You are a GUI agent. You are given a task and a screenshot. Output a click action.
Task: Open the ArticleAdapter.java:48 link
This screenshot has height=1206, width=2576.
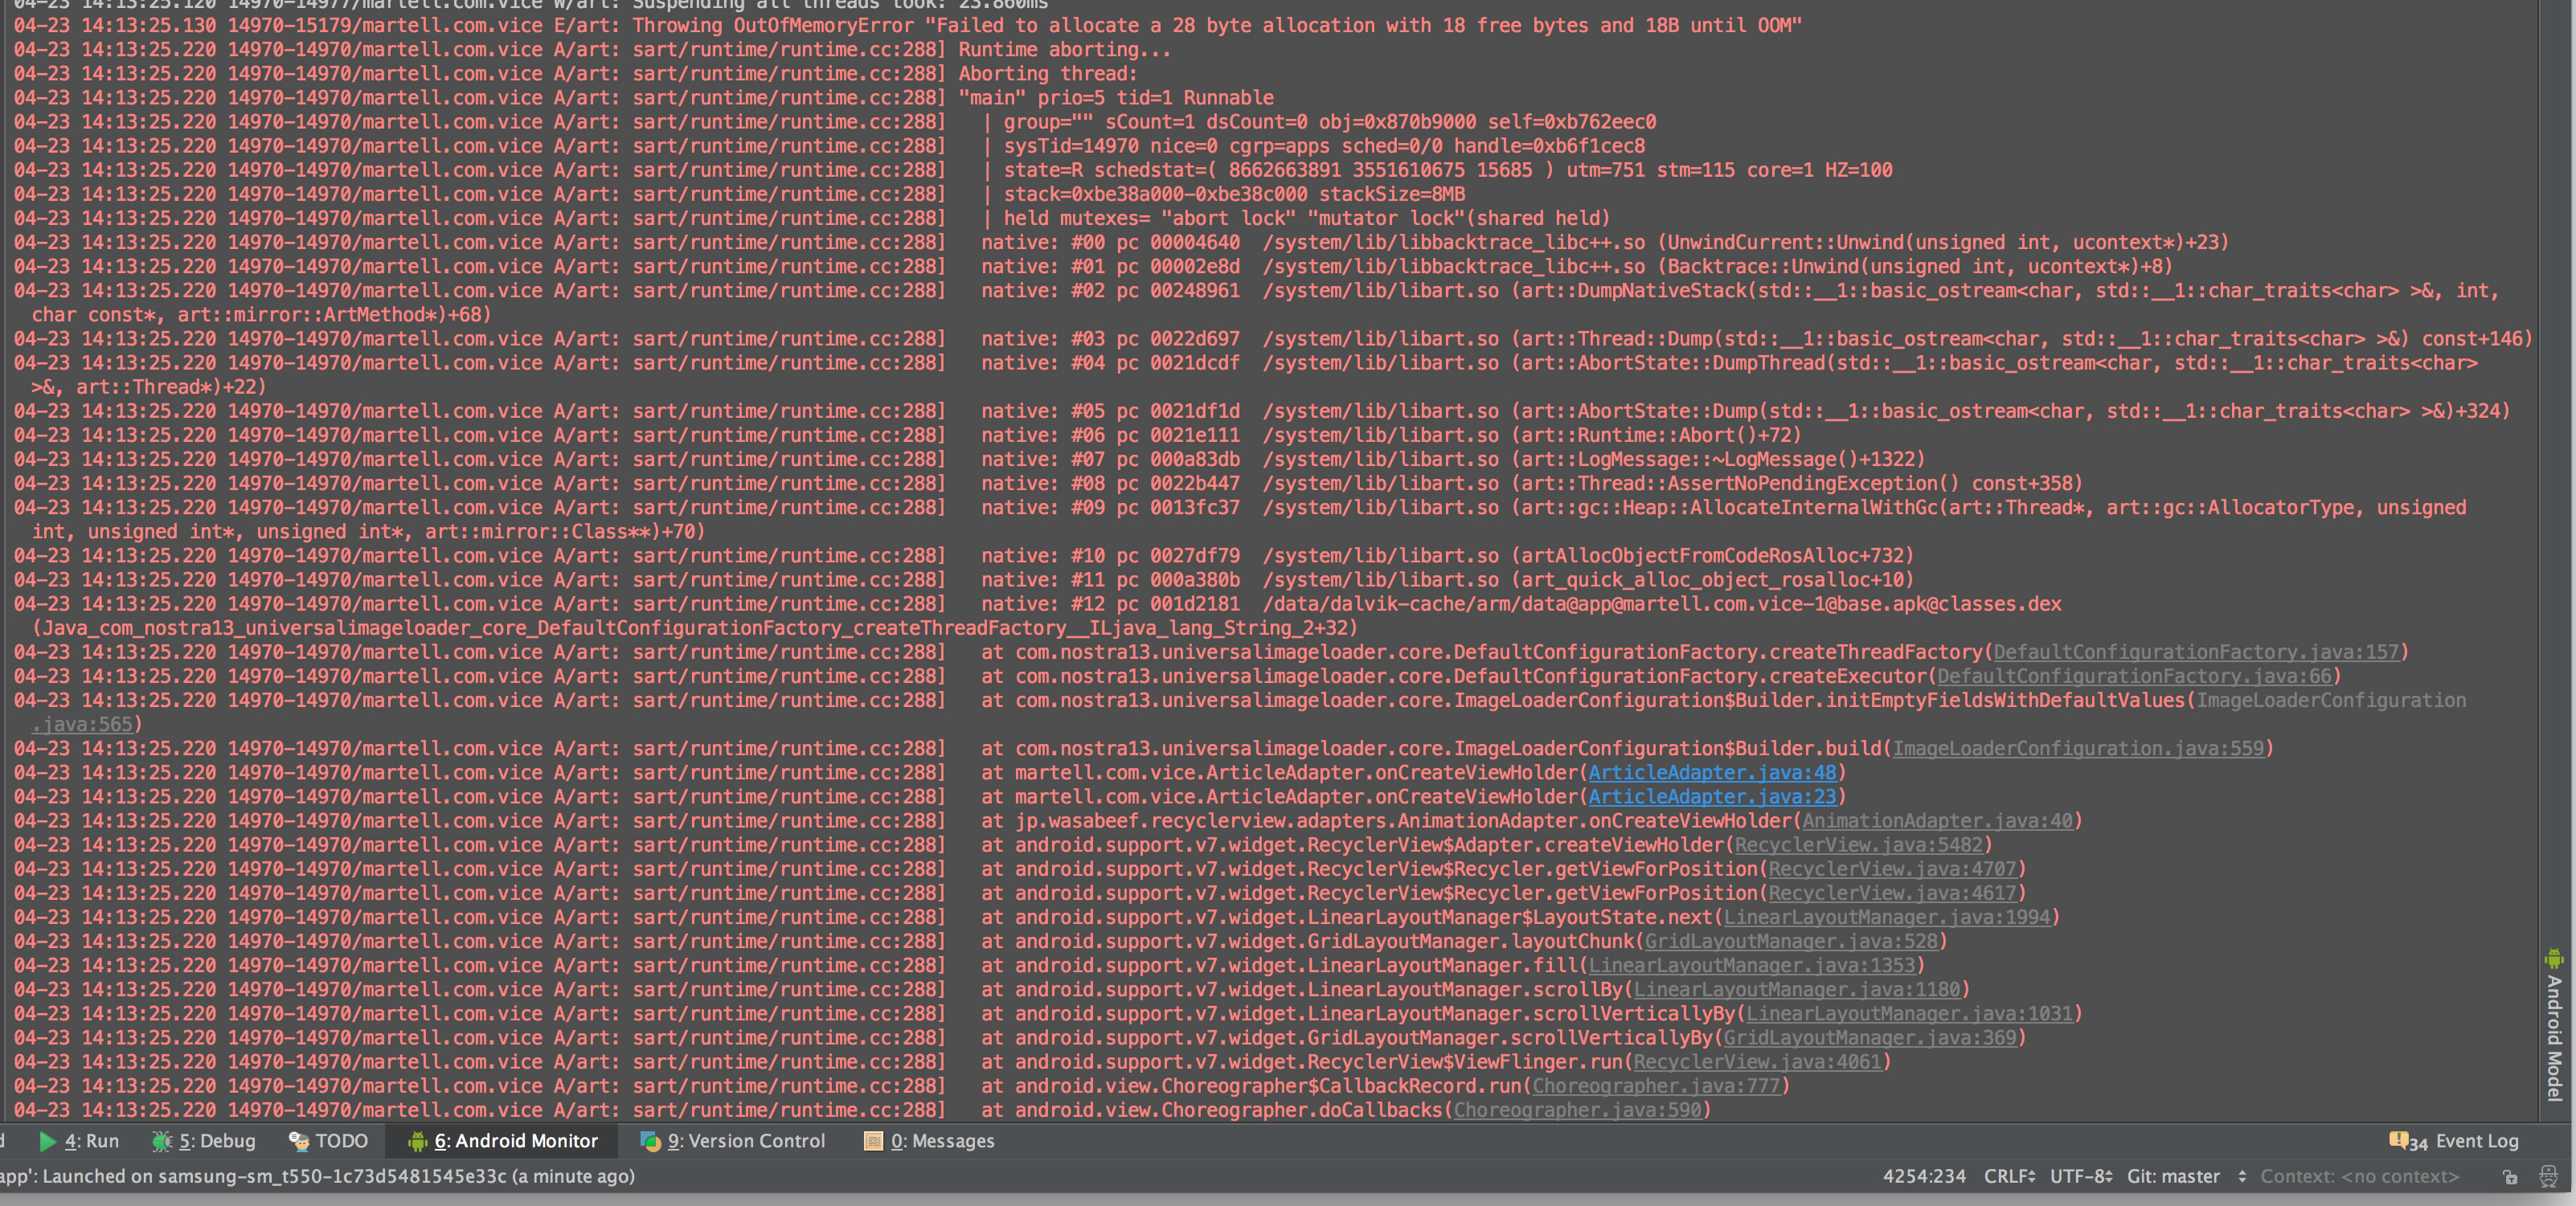[1712, 773]
